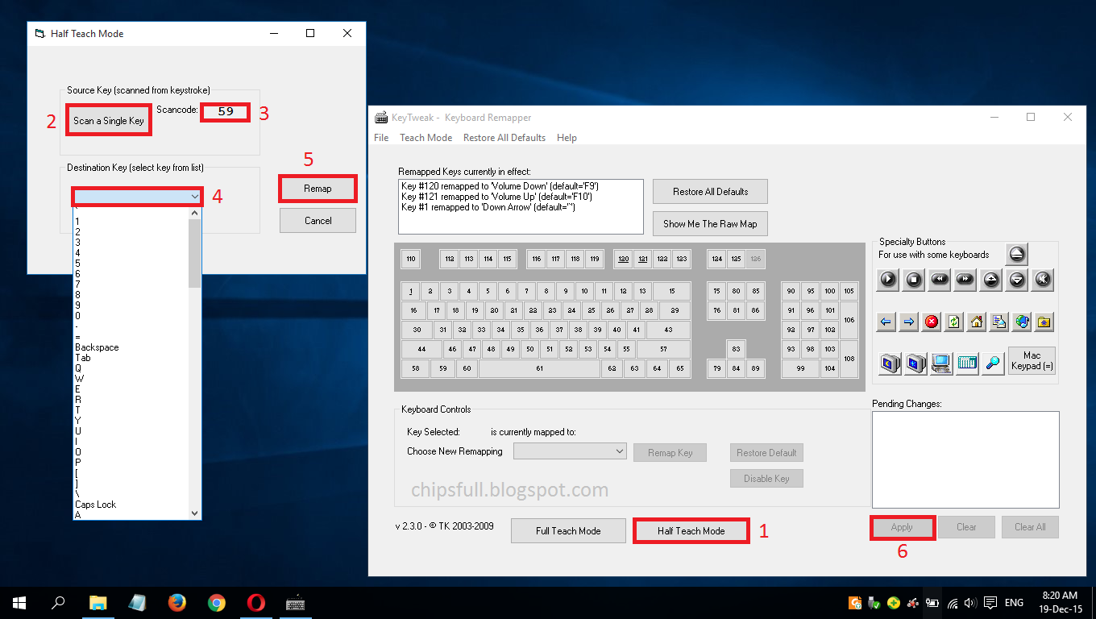The width and height of the screenshot is (1096, 619).
Task: Click the Mail envelope specialty button
Action: 999,322
